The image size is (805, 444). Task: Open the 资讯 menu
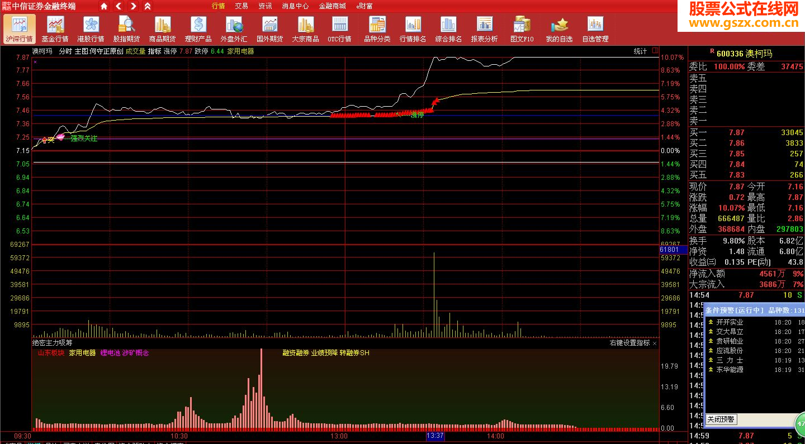(265, 6)
